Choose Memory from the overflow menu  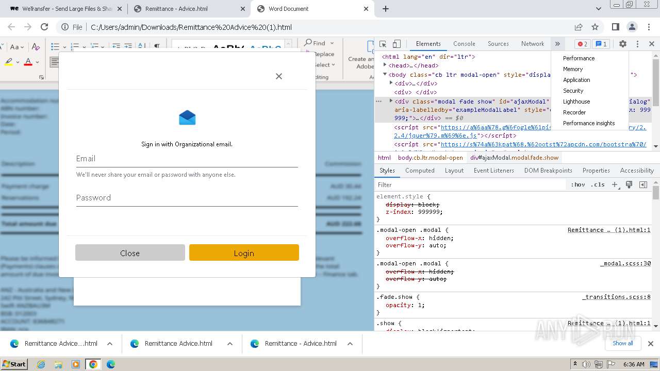tap(573, 69)
